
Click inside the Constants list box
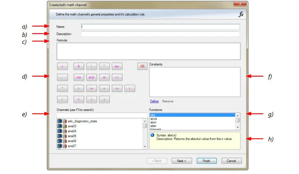coord(195,82)
